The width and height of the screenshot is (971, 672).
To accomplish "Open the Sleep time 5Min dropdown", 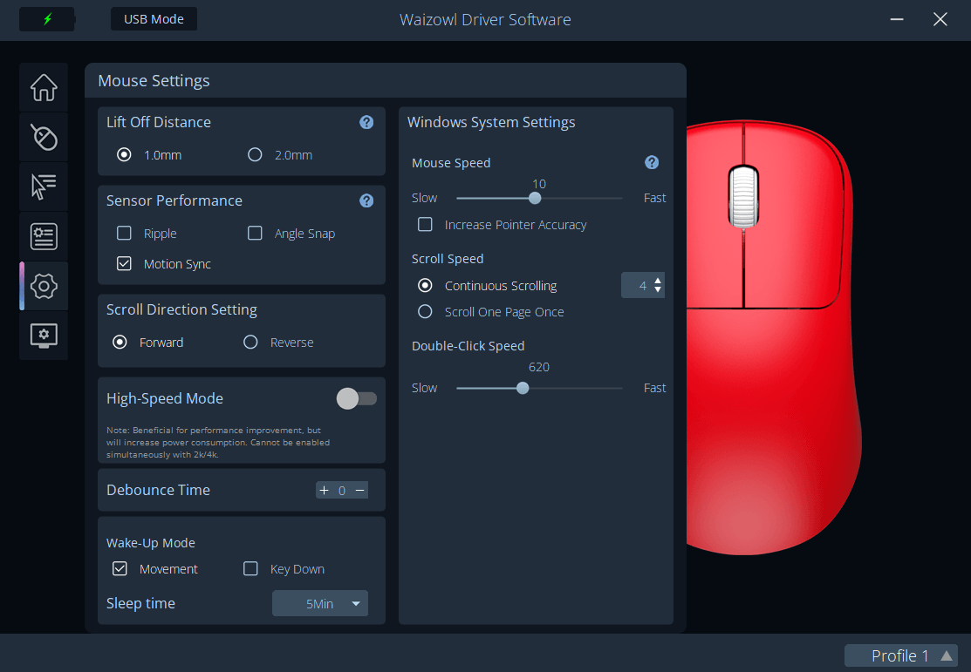I will [320, 603].
